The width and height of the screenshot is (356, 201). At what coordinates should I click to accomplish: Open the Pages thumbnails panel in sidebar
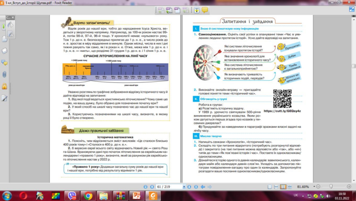(x=4, y=39)
